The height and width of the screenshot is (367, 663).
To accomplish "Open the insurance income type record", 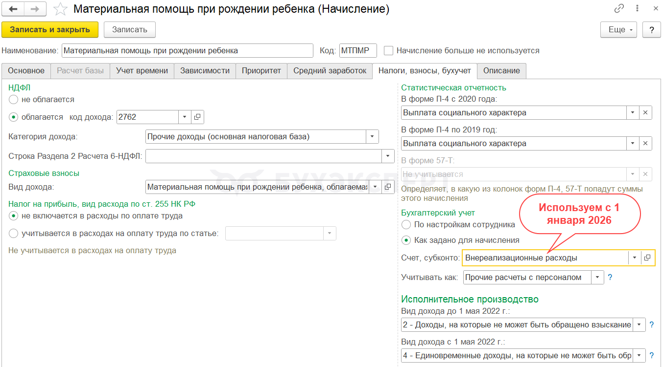I will point(388,187).
